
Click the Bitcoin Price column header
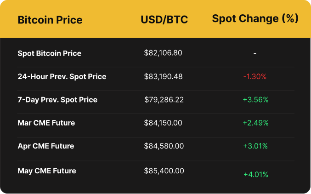[x=50, y=20]
